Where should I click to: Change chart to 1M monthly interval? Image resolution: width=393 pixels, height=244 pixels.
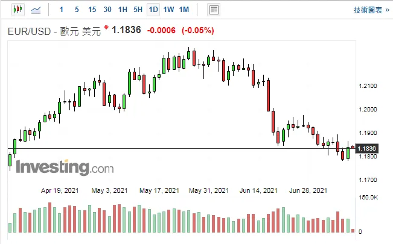point(184,10)
